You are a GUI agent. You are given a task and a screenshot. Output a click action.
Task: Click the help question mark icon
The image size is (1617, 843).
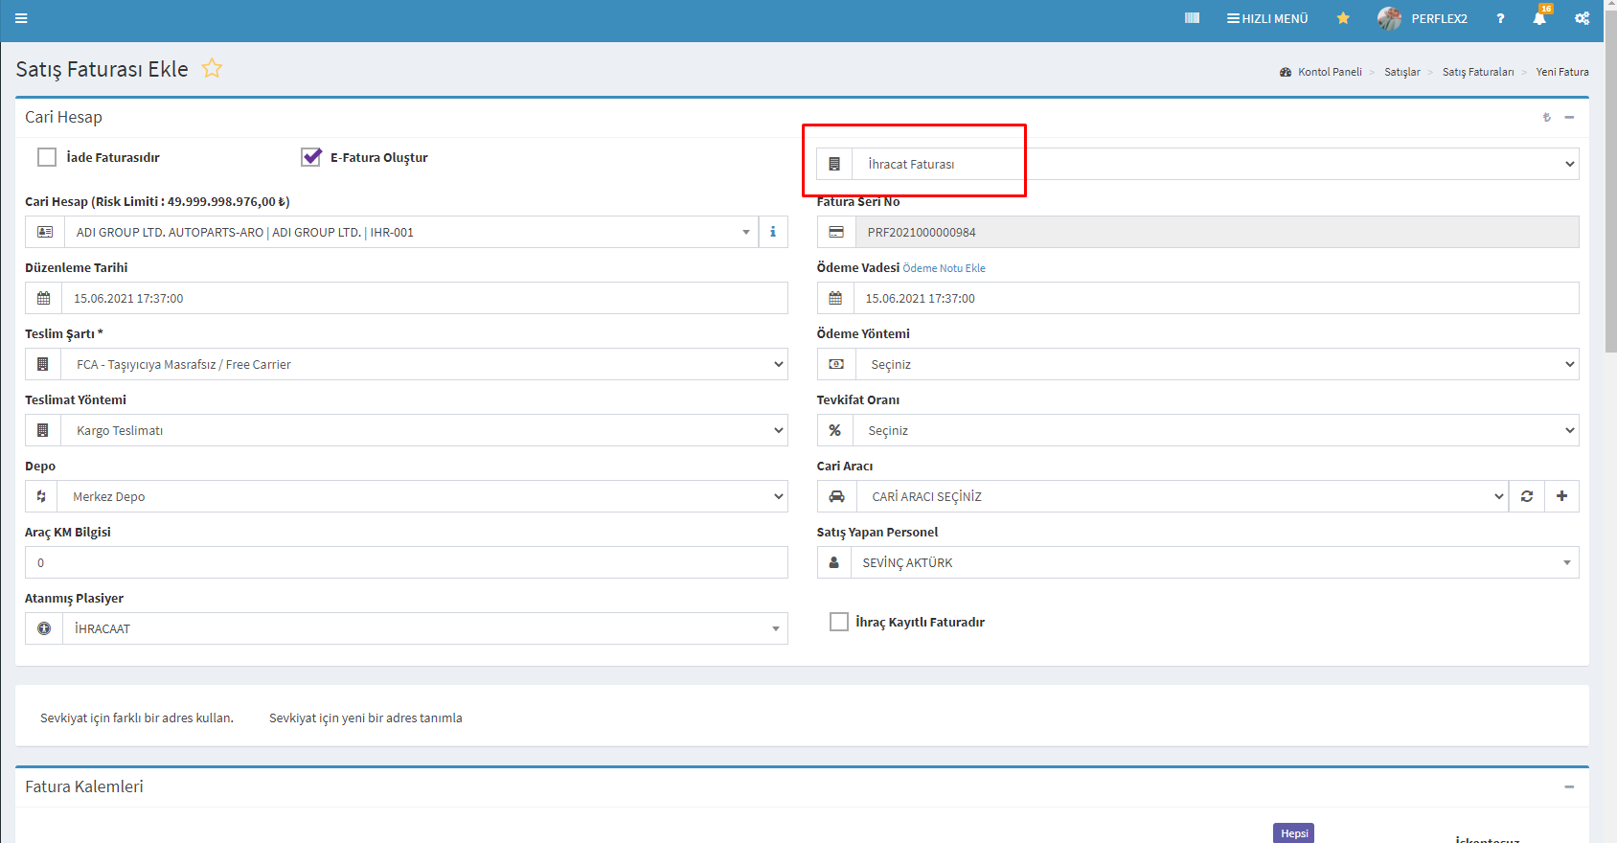coord(1500,18)
